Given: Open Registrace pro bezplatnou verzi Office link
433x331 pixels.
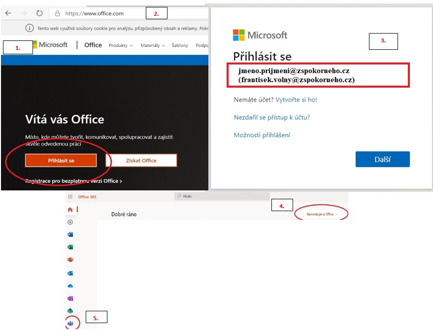Looking at the screenshot, I should [x=73, y=181].
